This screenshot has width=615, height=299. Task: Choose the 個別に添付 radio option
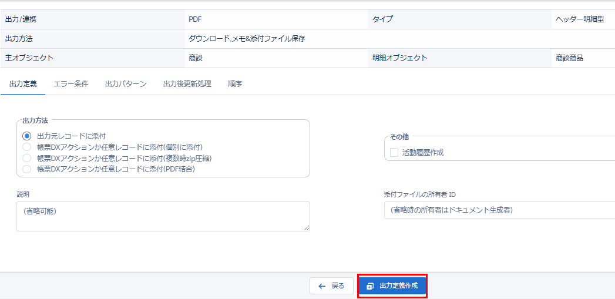coord(27,147)
